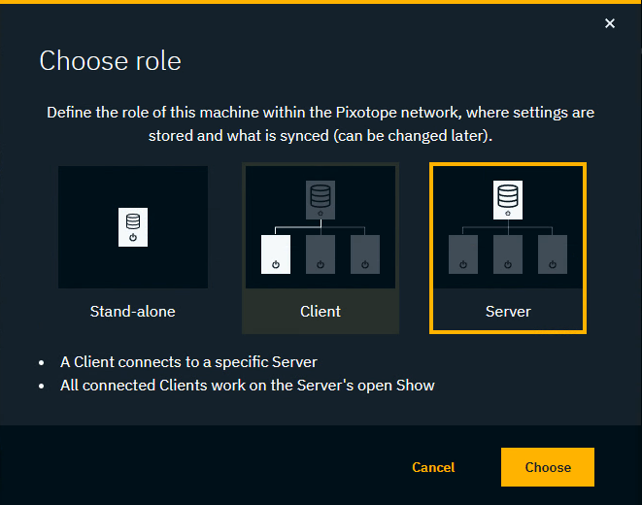Screen dimensions: 642x505
Task: Click the leftmost gray machine in Server diagram
Action: [x=463, y=254]
